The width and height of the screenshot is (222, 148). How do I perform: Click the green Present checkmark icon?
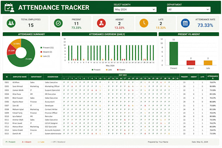[x=58, y=23]
